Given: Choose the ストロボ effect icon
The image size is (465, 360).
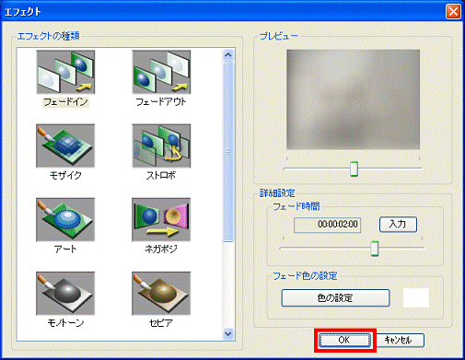Looking at the screenshot, I should pos(161,145).
